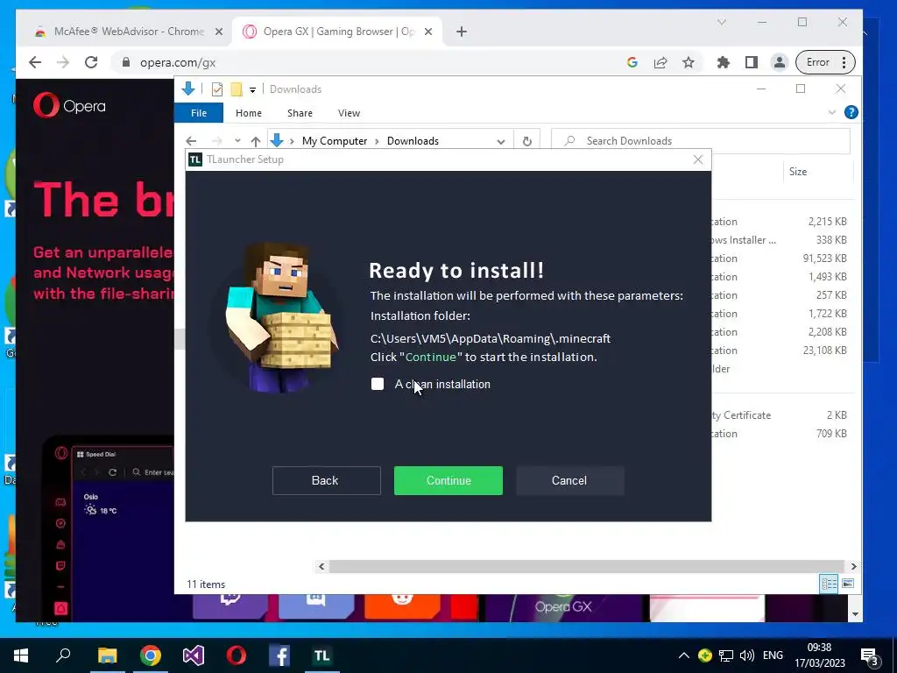The width and height of the screenshot is (897, 673).
Task: Enable the clean installation checkbox
Action: (378, 384)
